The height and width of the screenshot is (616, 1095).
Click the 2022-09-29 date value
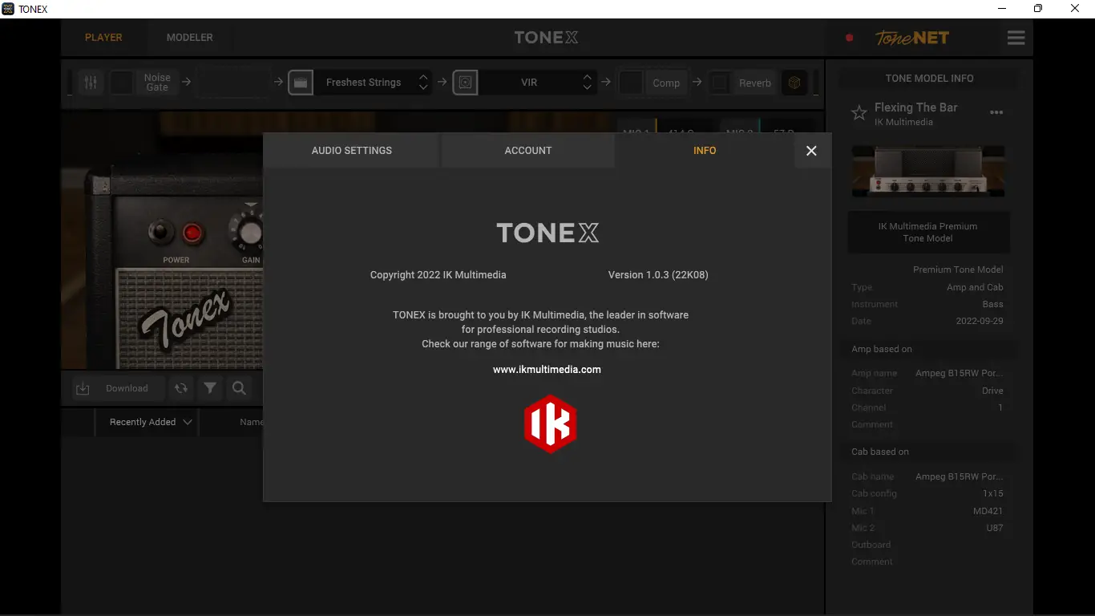coord(979,321)
